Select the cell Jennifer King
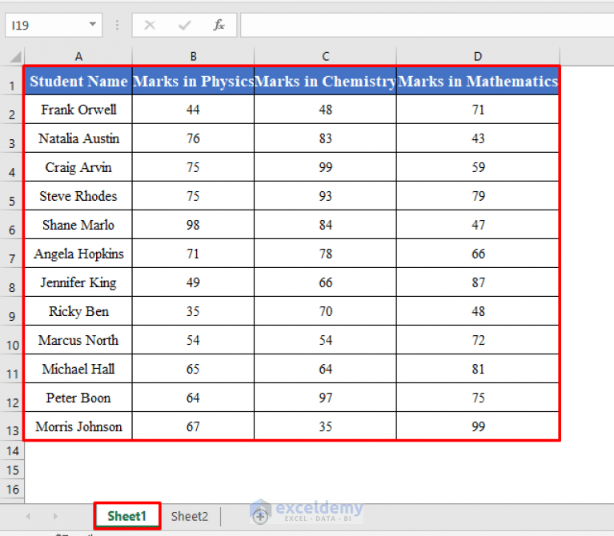Viewport: 614px width, 536px height. coord(78,282)
